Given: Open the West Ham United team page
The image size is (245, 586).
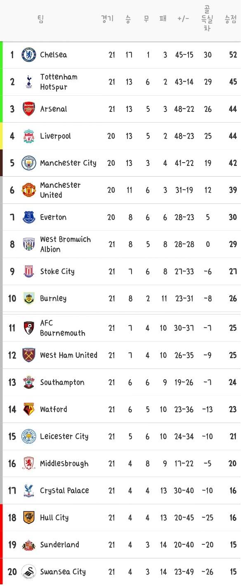Looking at the screenshot, I should (68, 354).
